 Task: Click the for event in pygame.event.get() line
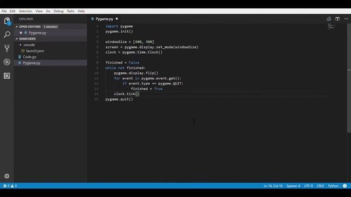coord(148,78)
